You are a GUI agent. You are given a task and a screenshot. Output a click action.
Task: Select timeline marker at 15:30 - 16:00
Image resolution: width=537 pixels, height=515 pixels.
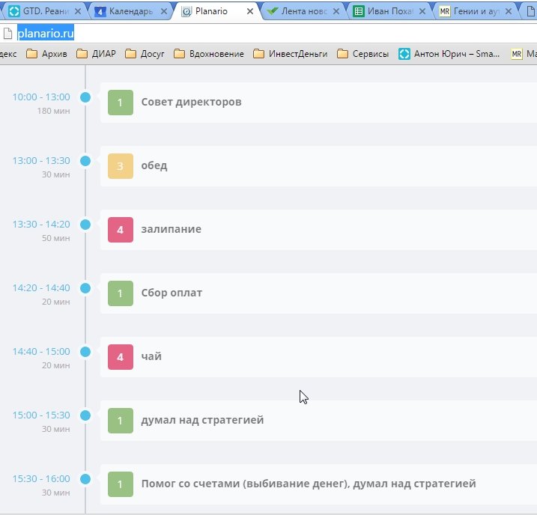85,479
